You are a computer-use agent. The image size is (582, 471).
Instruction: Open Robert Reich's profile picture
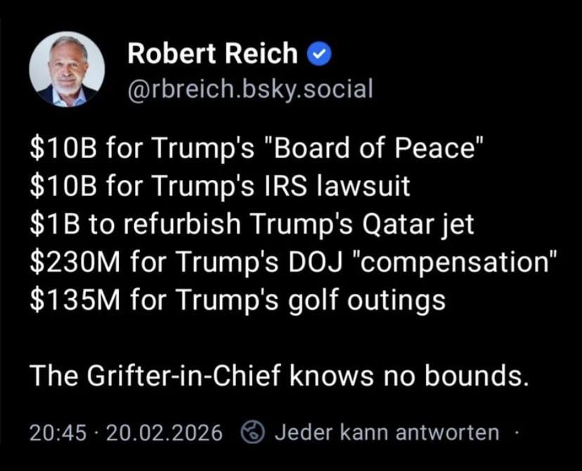click(x=67, y=70)
